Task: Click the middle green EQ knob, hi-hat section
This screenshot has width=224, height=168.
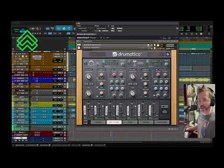Action: coord(161,82)
